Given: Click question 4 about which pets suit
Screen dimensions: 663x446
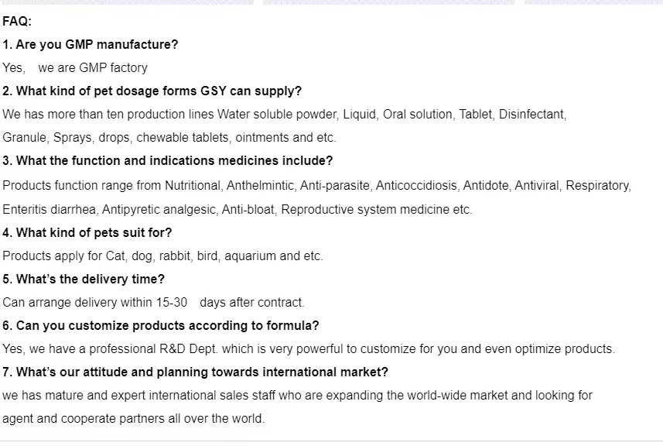Looking at the screenshot, I should pos(87,232).
